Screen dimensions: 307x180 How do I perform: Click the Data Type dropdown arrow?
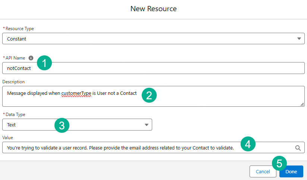147,125
